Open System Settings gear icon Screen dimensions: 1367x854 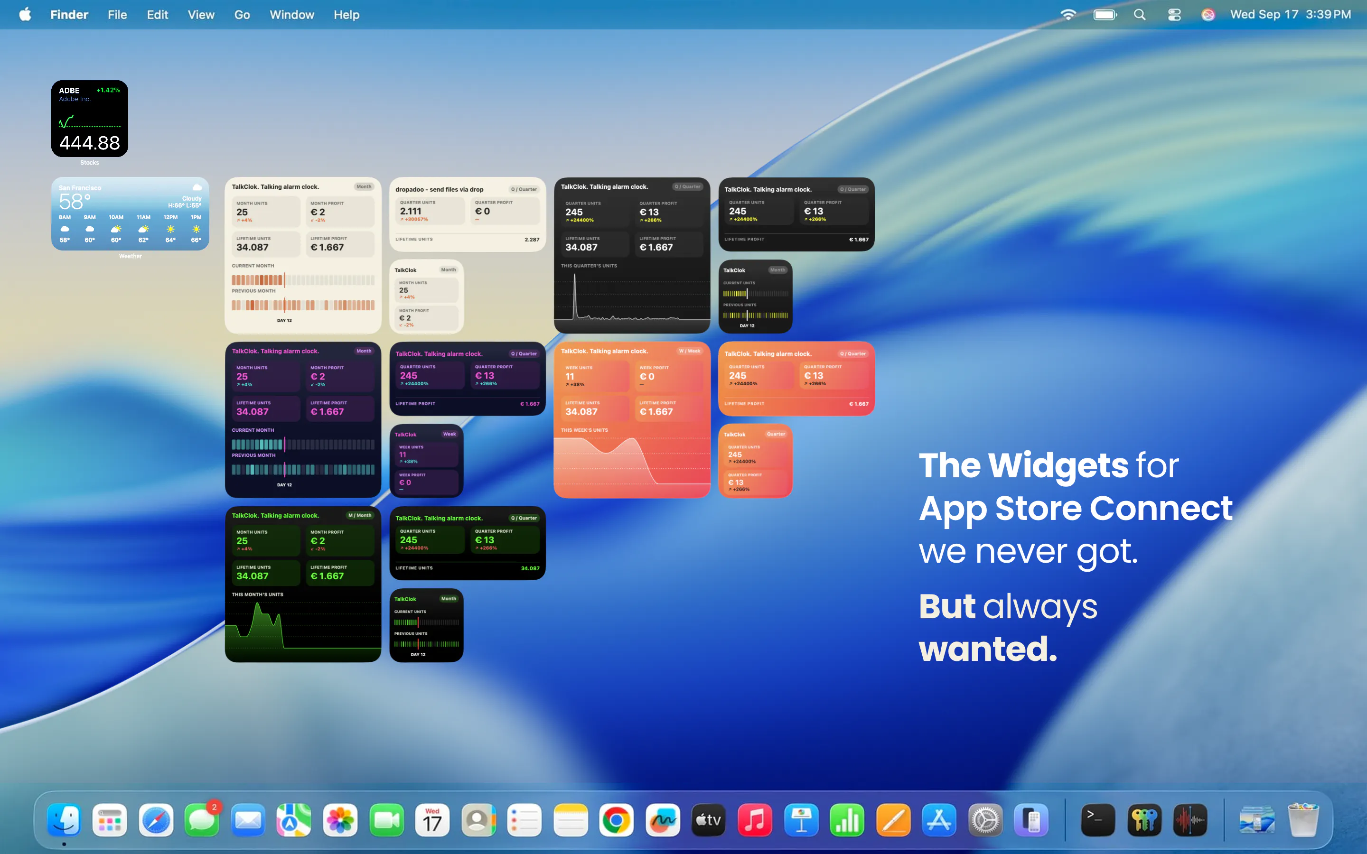coord(985,819)
